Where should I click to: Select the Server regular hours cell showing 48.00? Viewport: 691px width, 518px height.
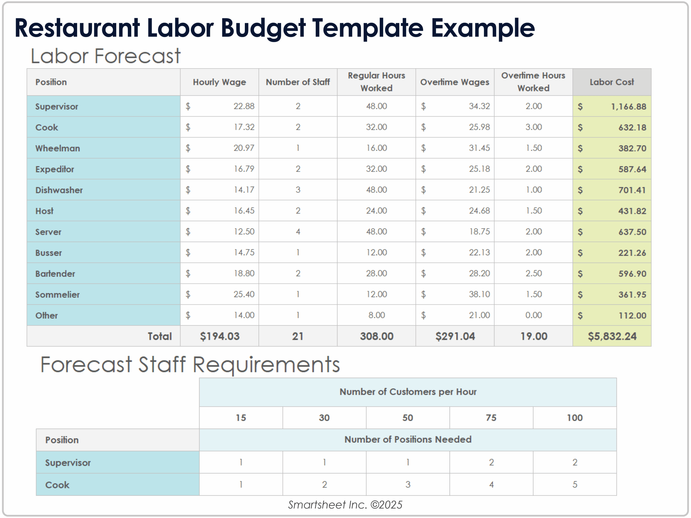[376, 232]
